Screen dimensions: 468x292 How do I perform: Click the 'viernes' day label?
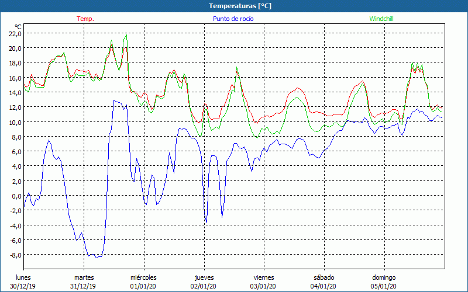click(x=264, y=277)
